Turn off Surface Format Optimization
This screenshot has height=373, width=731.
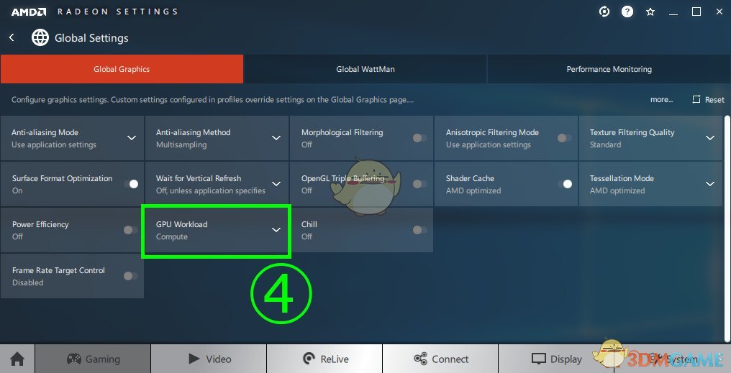coord(131,184)
